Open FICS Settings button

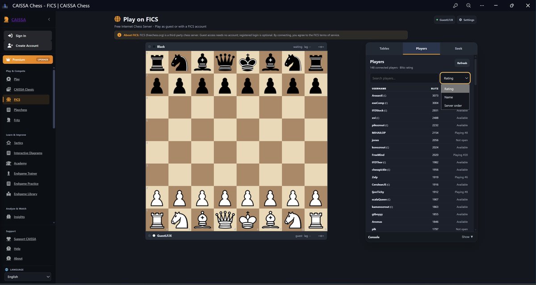[466, 20]
